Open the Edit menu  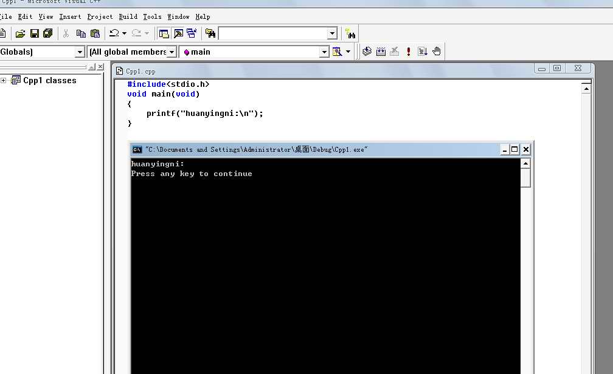pos(25,17)
